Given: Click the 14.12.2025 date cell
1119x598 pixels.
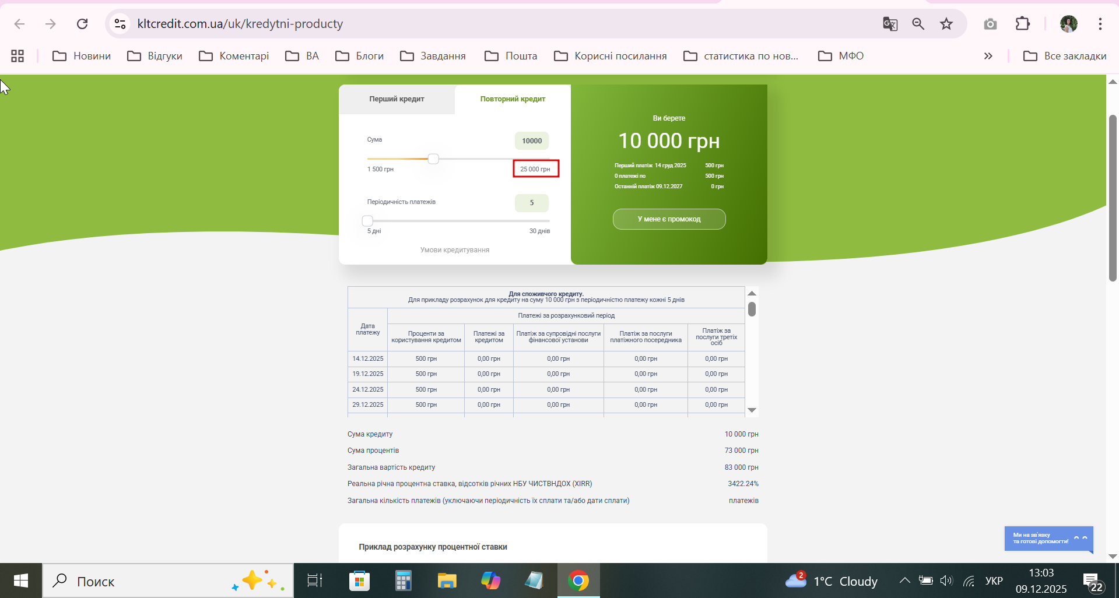Looking at the screenshot, I should 368,358.
